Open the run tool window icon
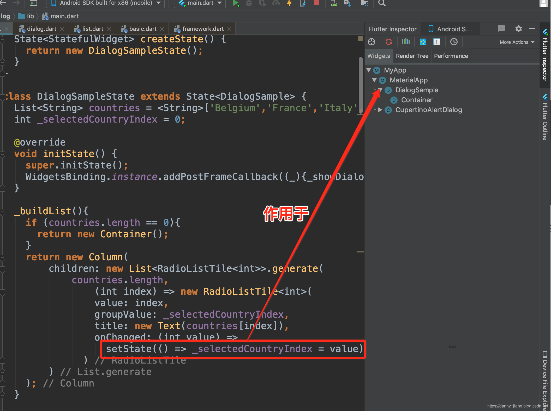Viewport: 551px width, 411px height. point(33,3)
